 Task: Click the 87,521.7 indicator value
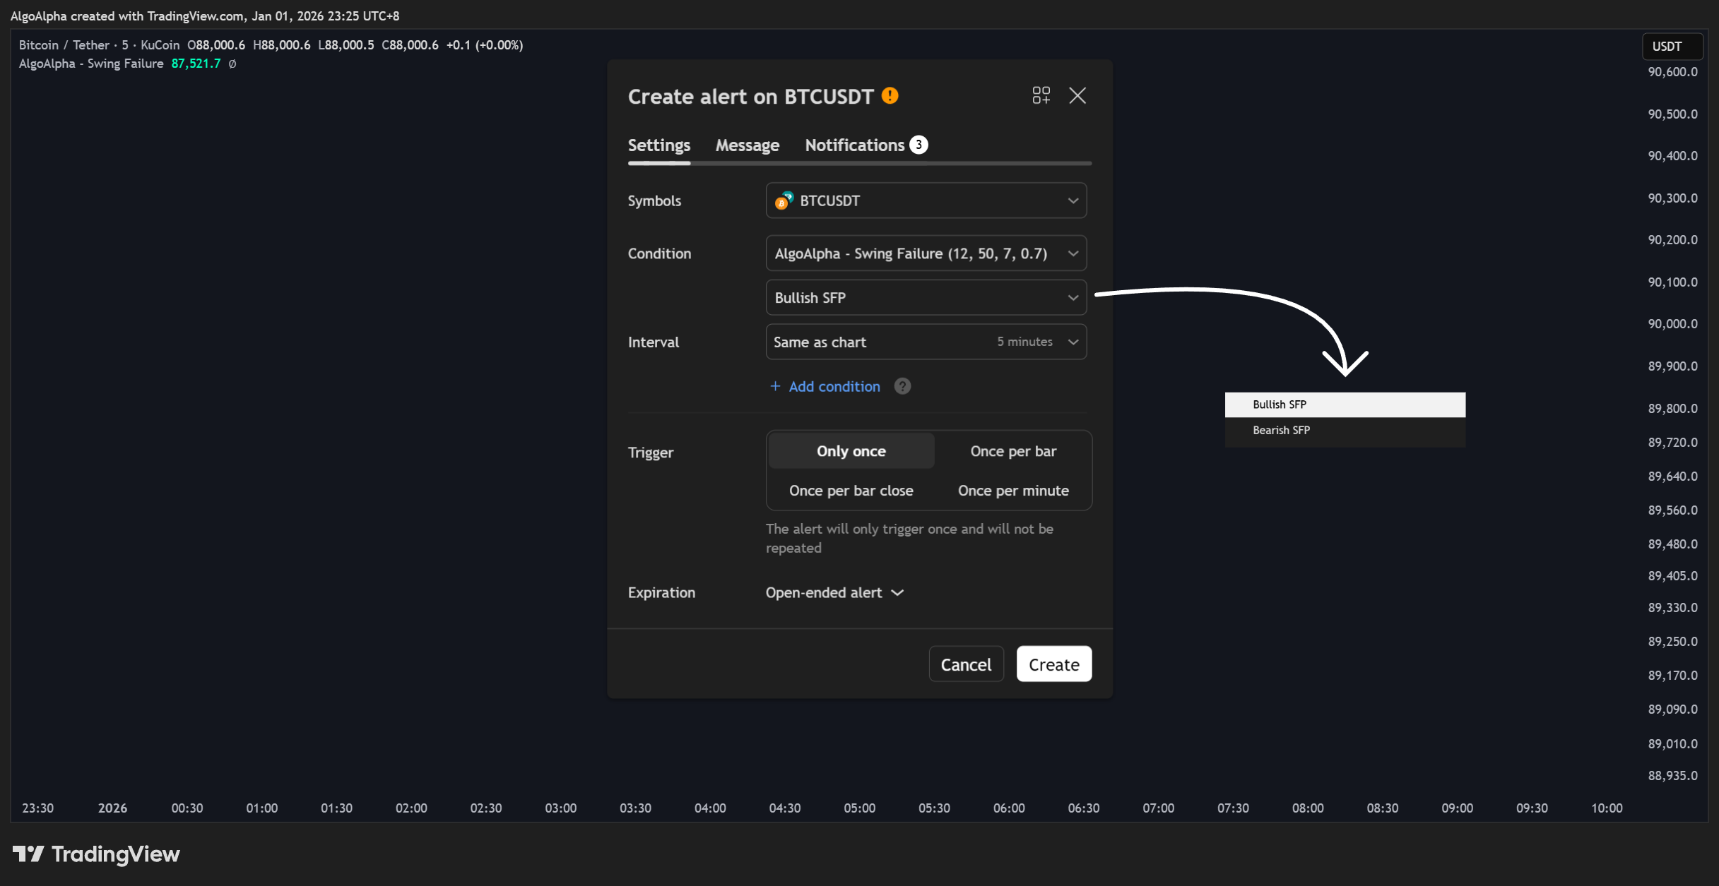[196, 64]
